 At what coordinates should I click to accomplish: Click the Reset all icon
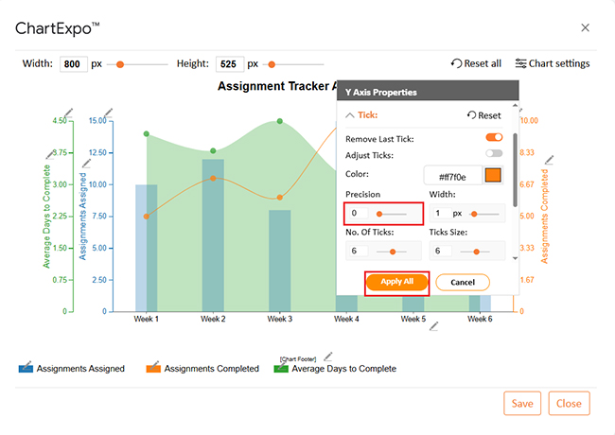[457, 63]
